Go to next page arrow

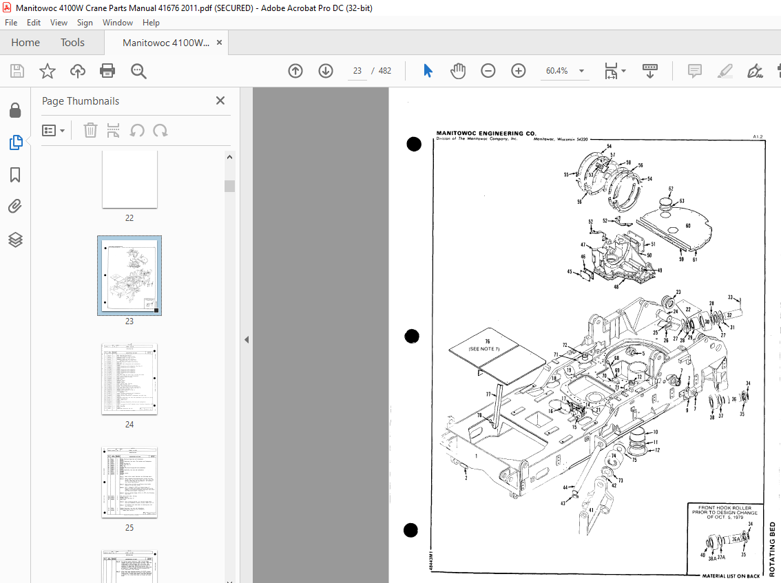click(326, 71)
